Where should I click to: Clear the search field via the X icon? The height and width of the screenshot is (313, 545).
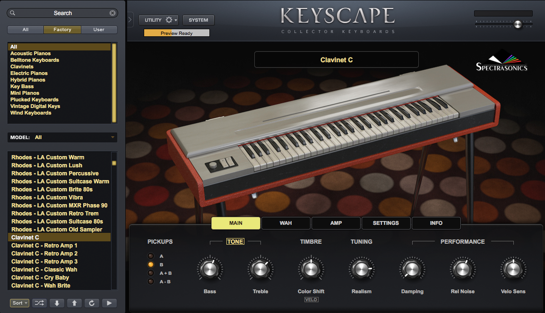[112, 13]
